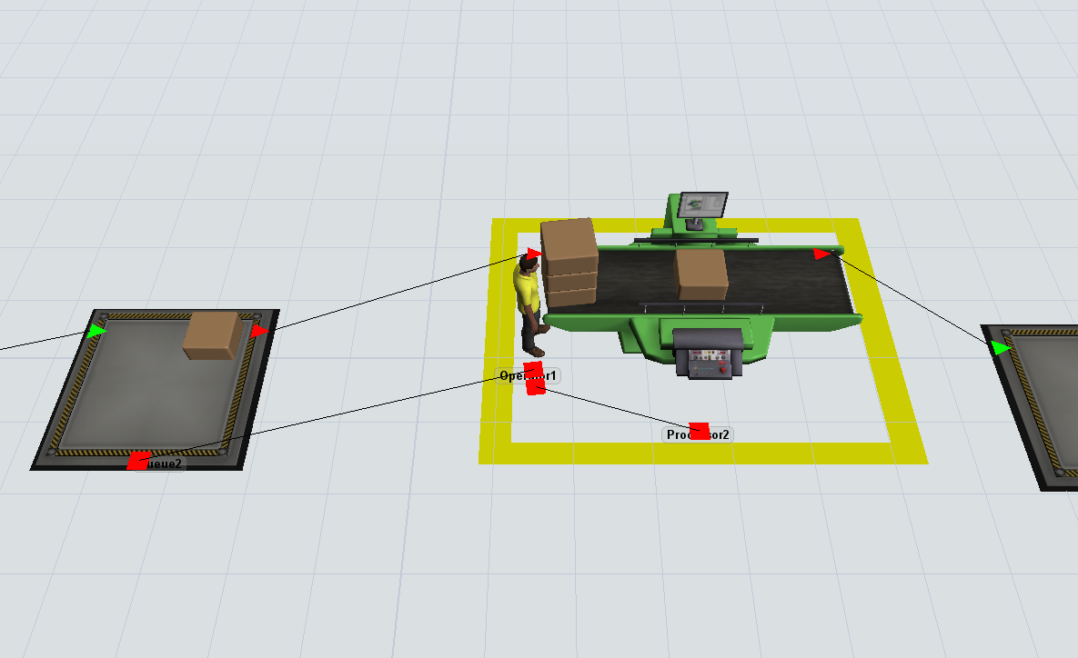Click the brown box sitting on Queue2
This screenshot has height=658, width=1078.
pyautogui.click(x=213, y=335)
